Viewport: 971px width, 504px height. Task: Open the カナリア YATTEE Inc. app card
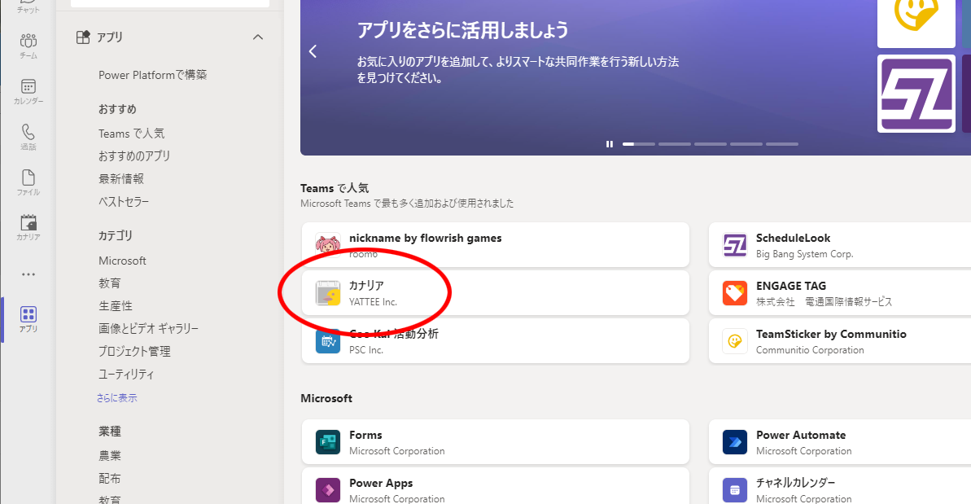point(496,293)
